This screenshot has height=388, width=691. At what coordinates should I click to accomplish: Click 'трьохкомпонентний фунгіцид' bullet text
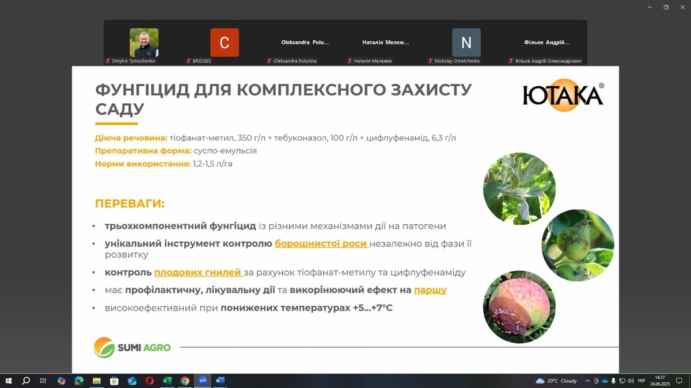point(180,226)
